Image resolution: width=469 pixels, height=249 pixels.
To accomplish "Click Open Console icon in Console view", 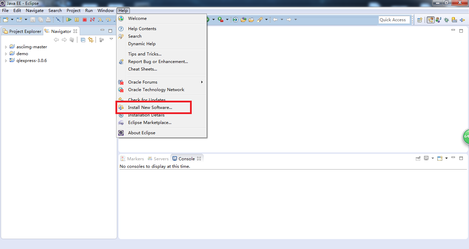I will point(440,158).
